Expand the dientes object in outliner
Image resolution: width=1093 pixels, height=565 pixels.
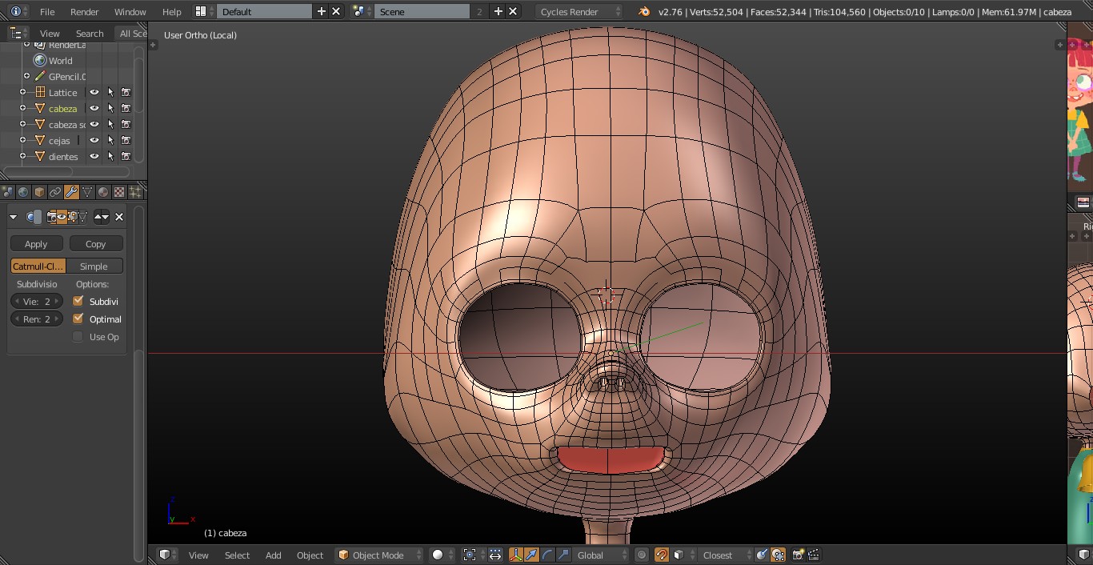pyautogui.click(x=23, y=156)
